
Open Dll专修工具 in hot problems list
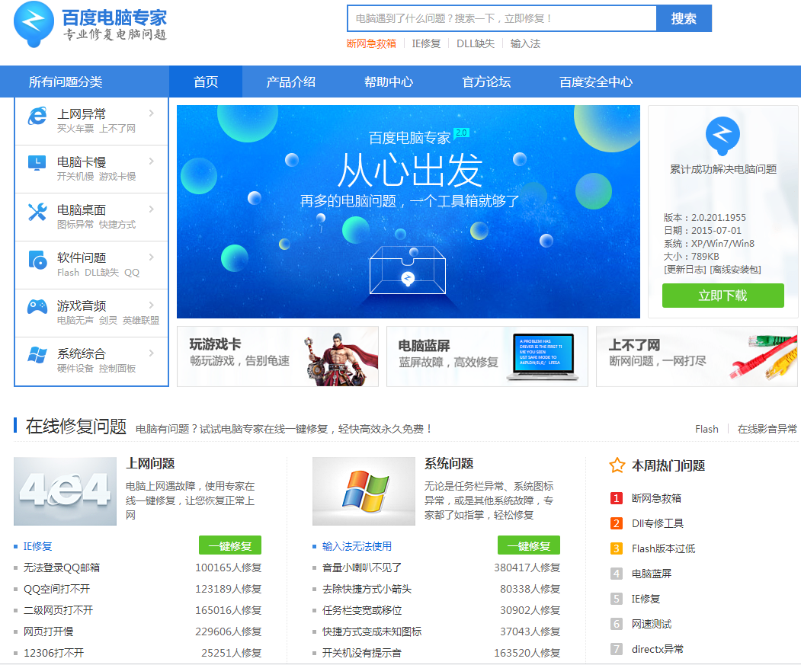[658, 523]
